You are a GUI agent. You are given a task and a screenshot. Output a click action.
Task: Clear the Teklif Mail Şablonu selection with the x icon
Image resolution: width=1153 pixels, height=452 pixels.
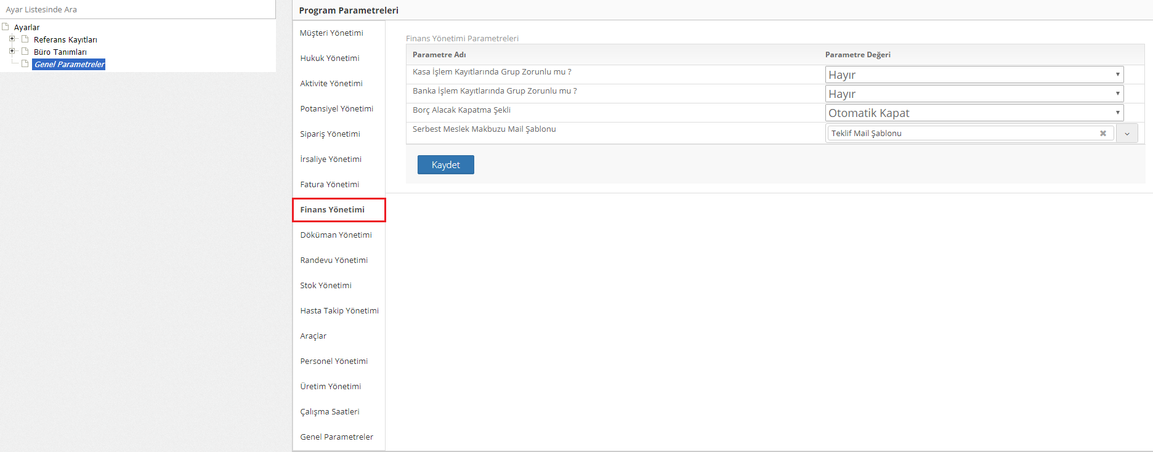[1102, 133]
